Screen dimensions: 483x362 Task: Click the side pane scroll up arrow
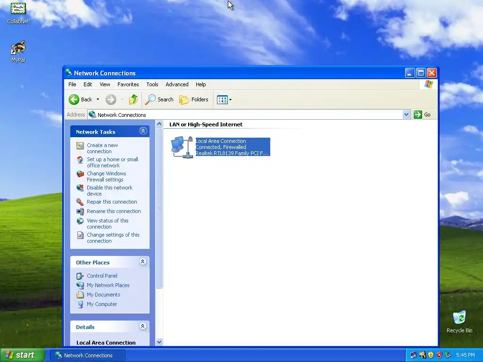[x=159, y=124]
